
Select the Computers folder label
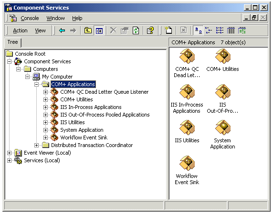[45, 69]
